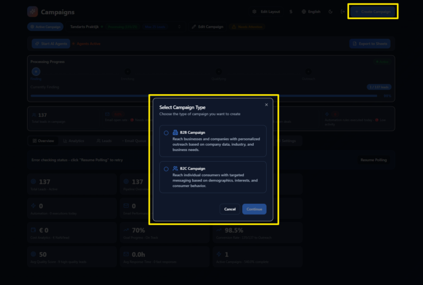Open the English language selector
The image size is (423, 285).
[x=311, y=12]
